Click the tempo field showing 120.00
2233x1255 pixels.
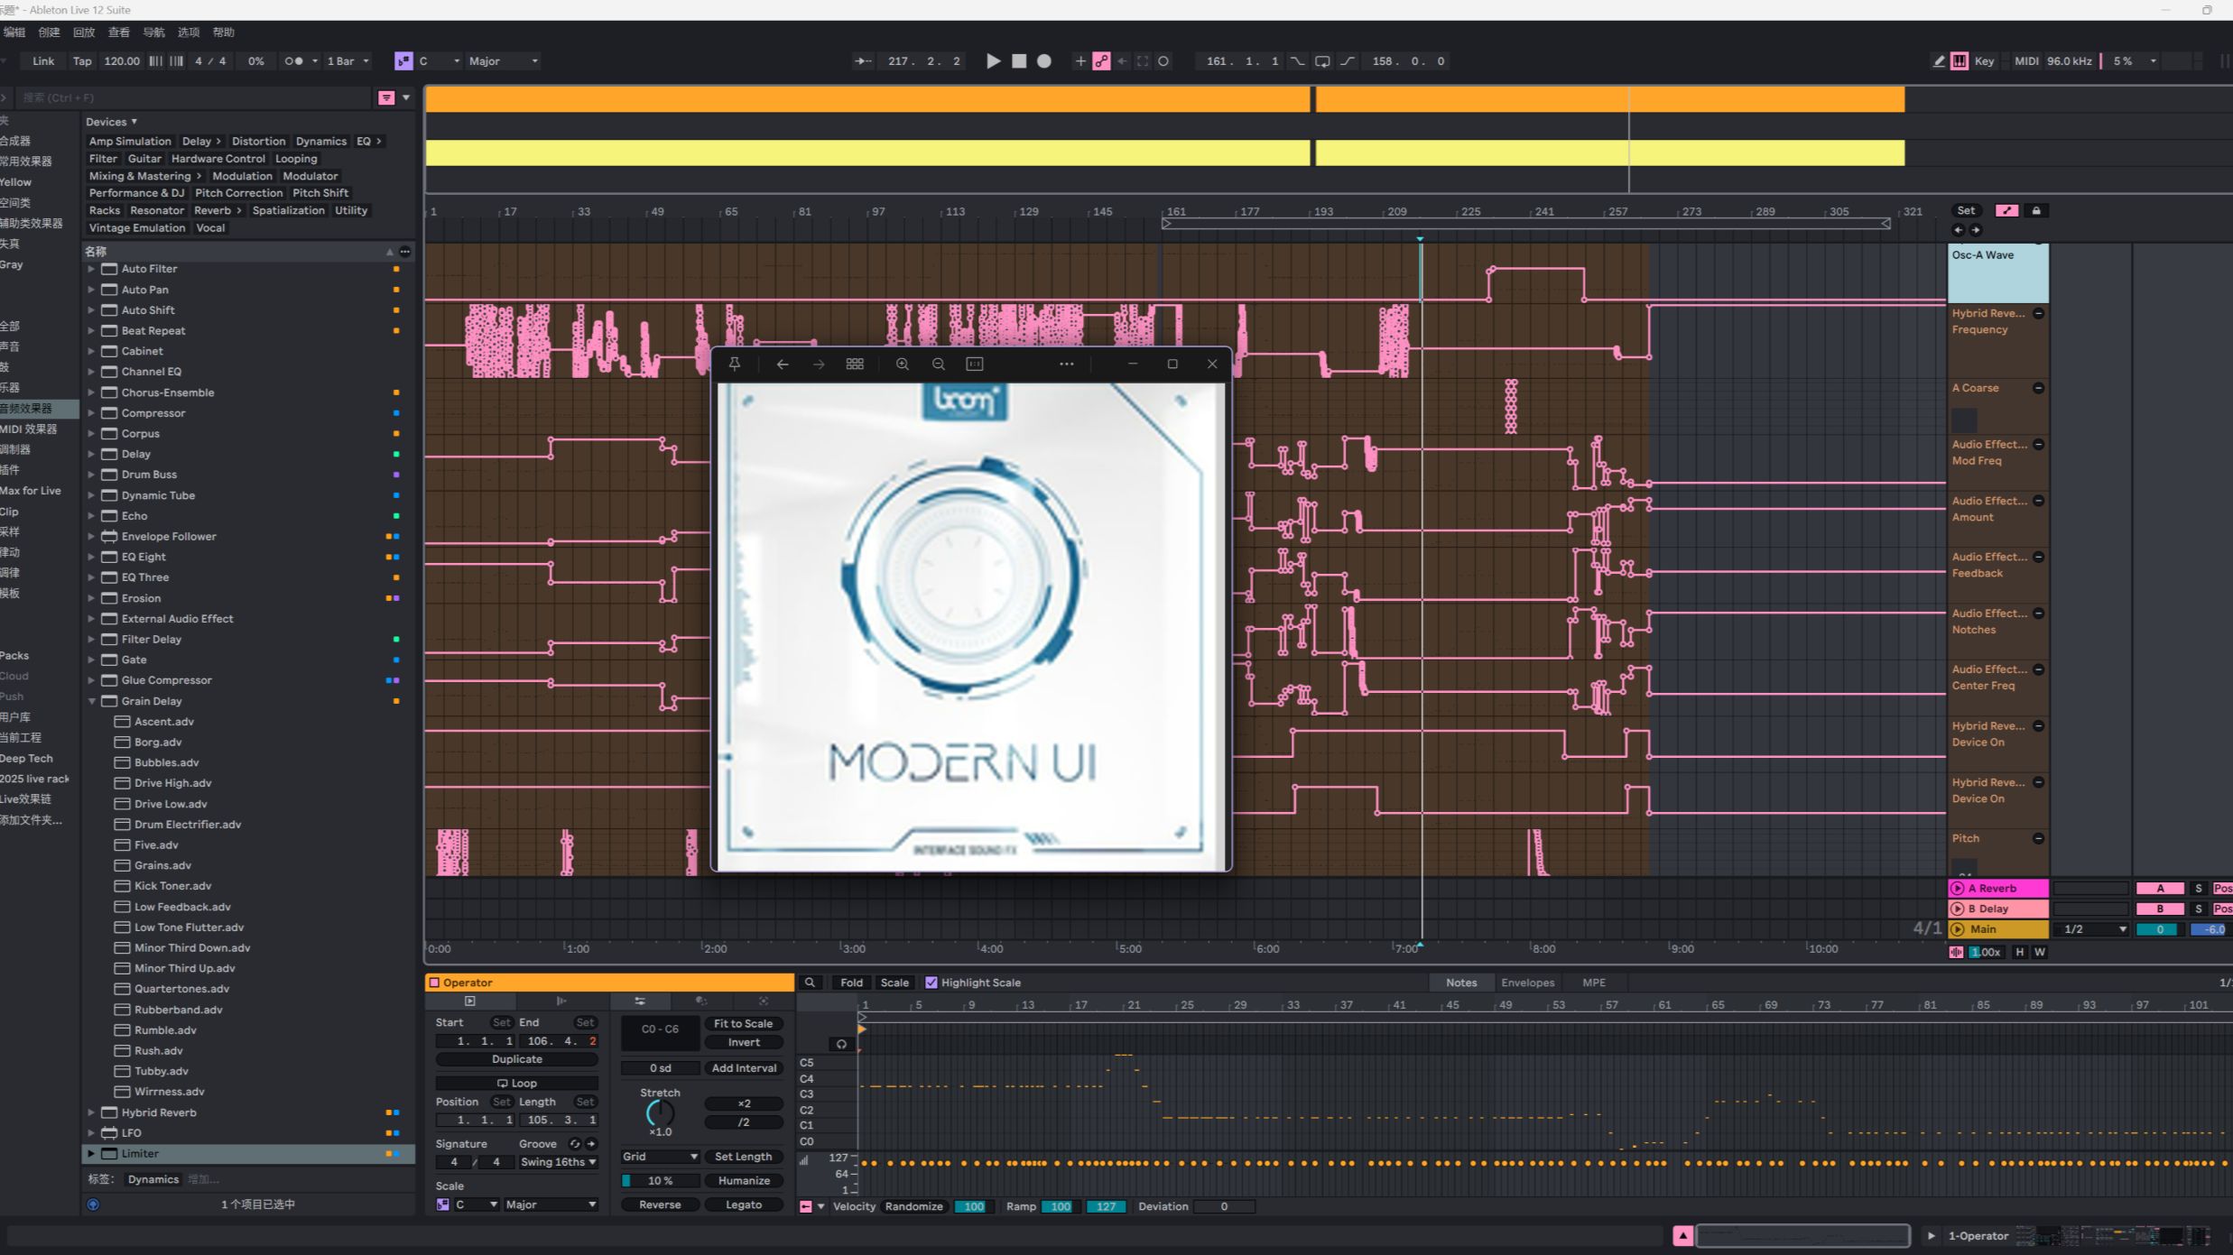pyautogui.click(x=122, y=61)
